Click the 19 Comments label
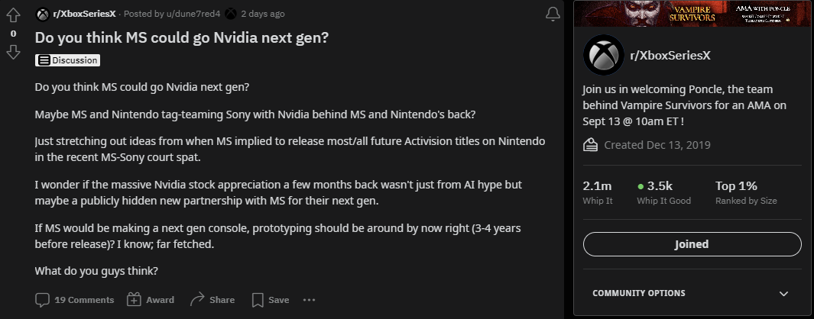Screen dimensions: 814x319 (84, 300)
